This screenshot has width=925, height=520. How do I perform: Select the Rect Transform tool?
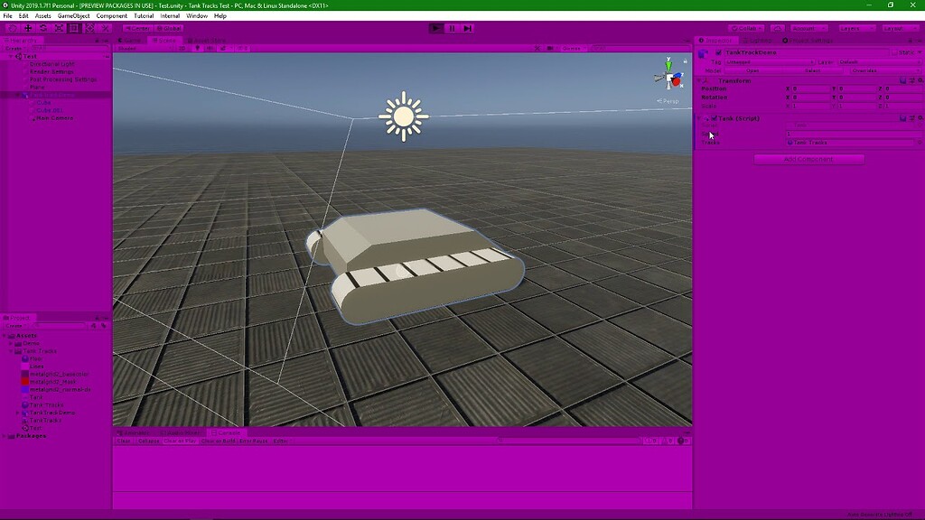click(x=73, y=28)
